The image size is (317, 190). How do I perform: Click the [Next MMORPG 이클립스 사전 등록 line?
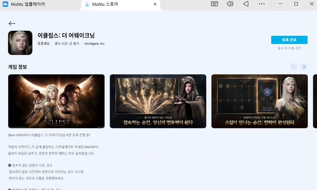pos(49,135)
